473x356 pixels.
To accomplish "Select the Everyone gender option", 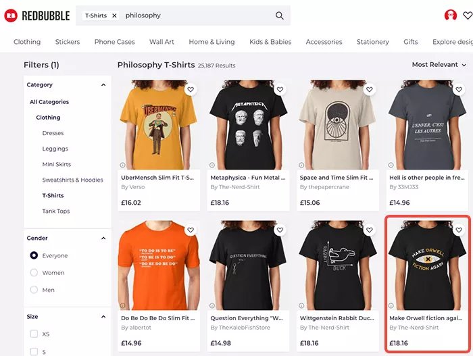I will (x=34, y=255).
